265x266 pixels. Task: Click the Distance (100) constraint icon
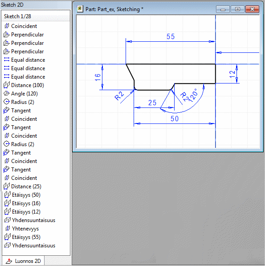[x=7, y=85]
